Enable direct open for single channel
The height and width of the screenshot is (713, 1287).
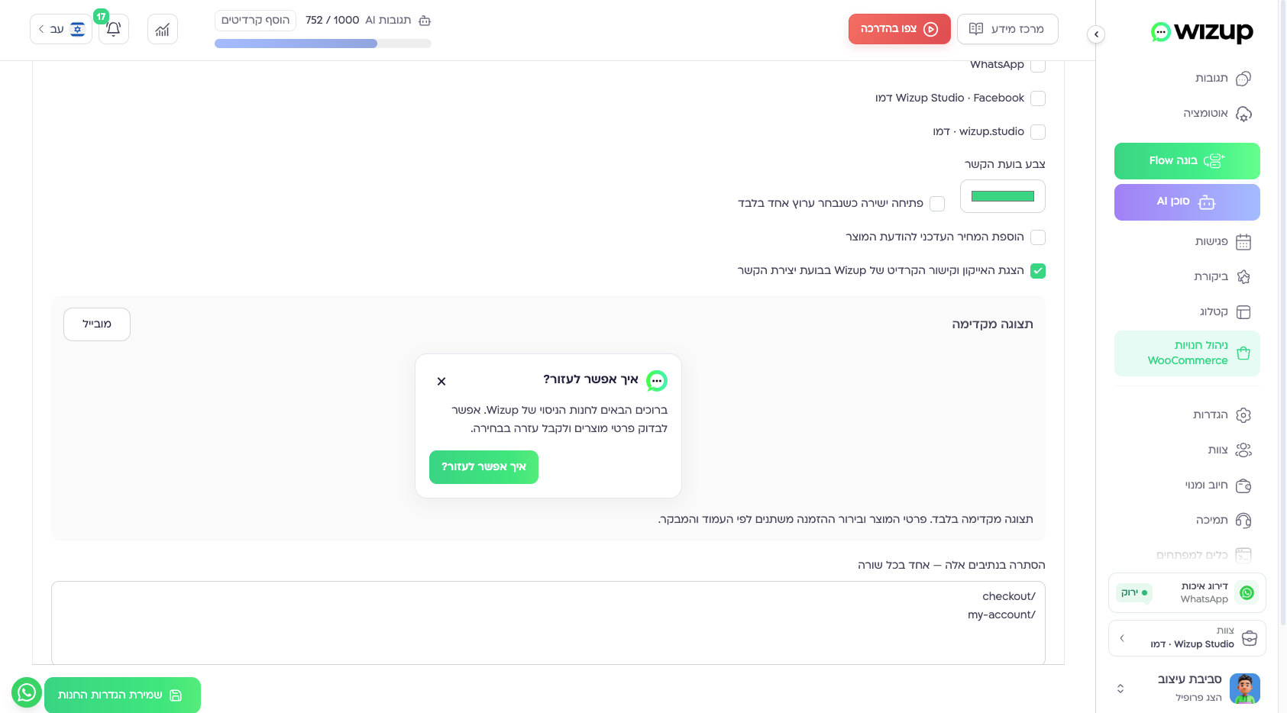937,204
